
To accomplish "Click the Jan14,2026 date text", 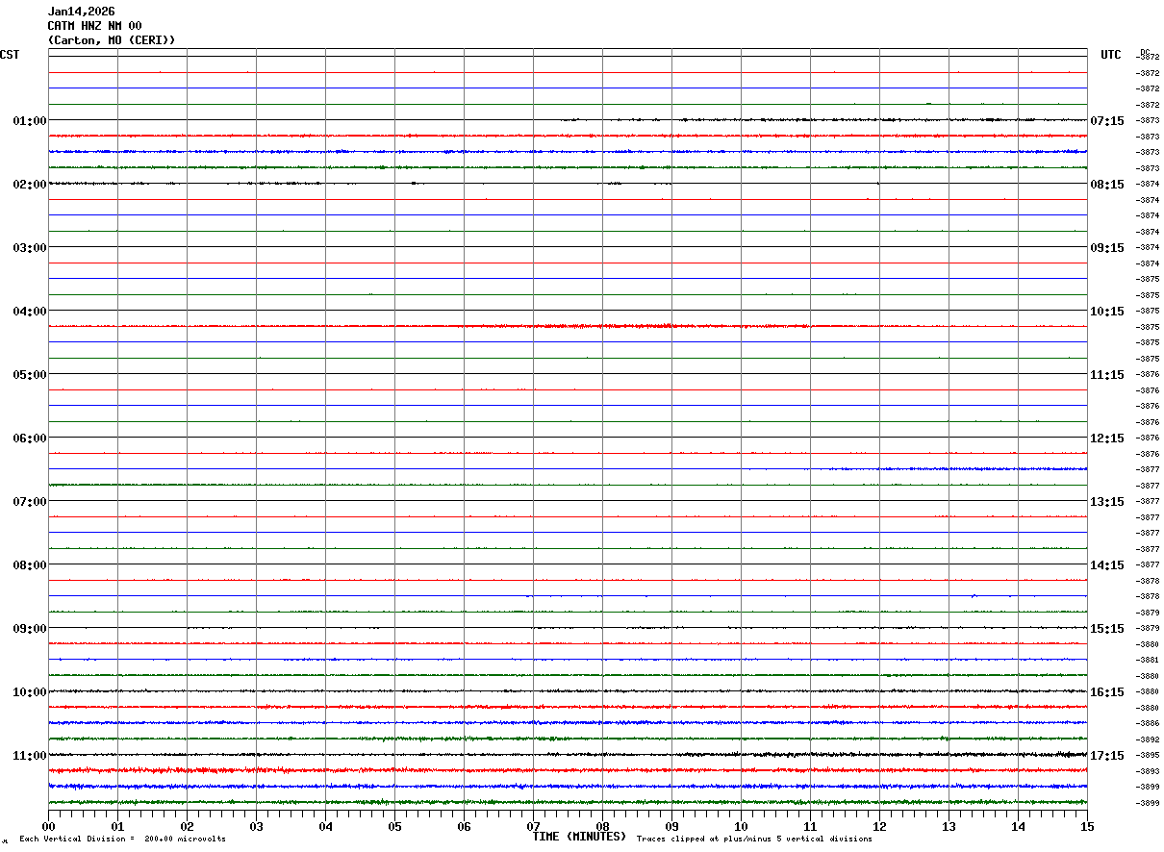I will [x=81, y=12].
